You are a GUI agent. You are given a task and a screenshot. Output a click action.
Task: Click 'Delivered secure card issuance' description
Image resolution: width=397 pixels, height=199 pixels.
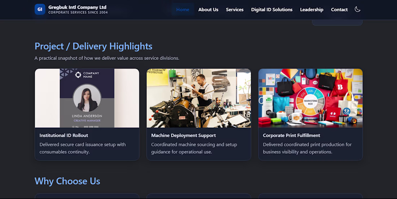click(83, 148)
